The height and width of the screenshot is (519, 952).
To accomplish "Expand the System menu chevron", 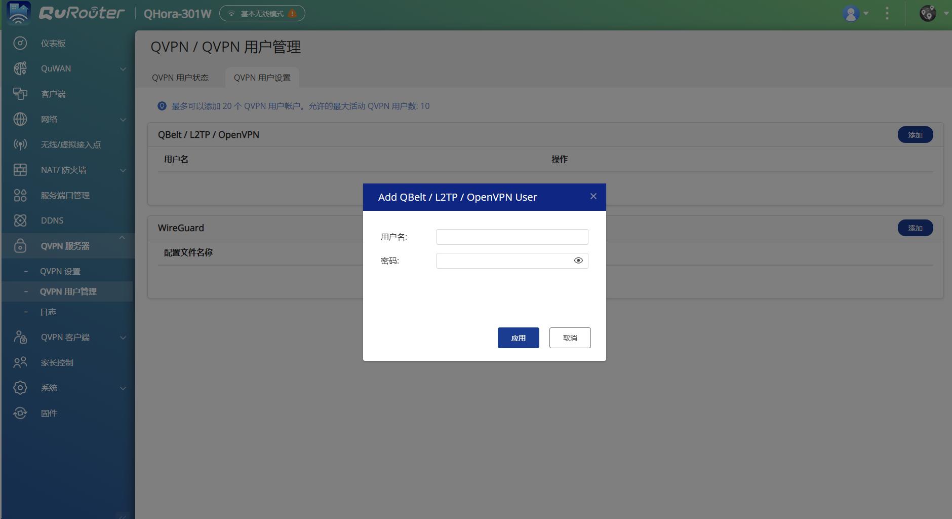I will pos(123,388).
